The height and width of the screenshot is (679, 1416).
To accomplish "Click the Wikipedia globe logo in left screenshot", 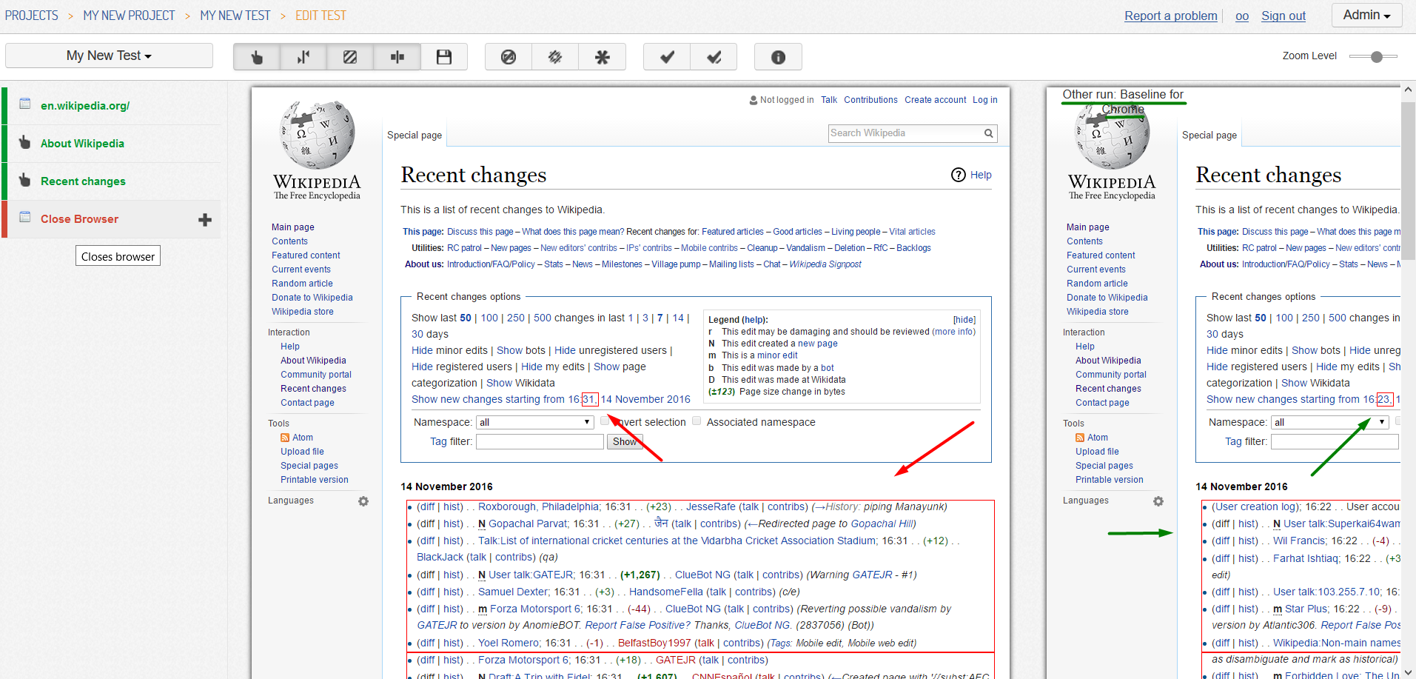I will pos(317,135).
